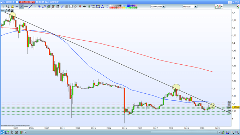
Task: Open the Prix panel wrench settings
Action: pos(6,11)
